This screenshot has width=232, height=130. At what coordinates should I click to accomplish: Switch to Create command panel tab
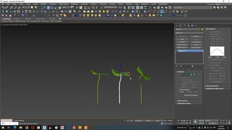tap(177, 26)
